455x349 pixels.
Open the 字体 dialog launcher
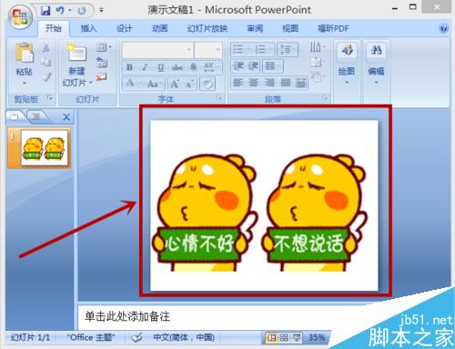219,98
